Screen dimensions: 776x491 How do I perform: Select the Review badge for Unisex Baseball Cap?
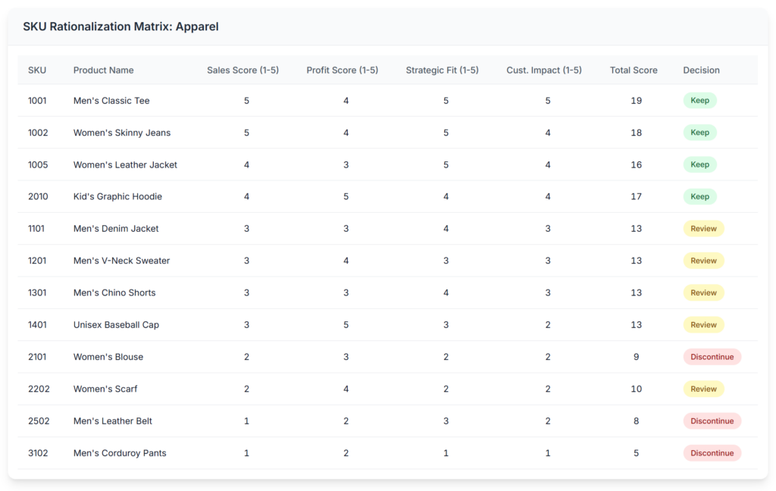[x=703, y=324]
